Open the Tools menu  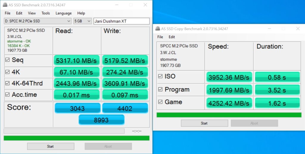click(46, 13)
